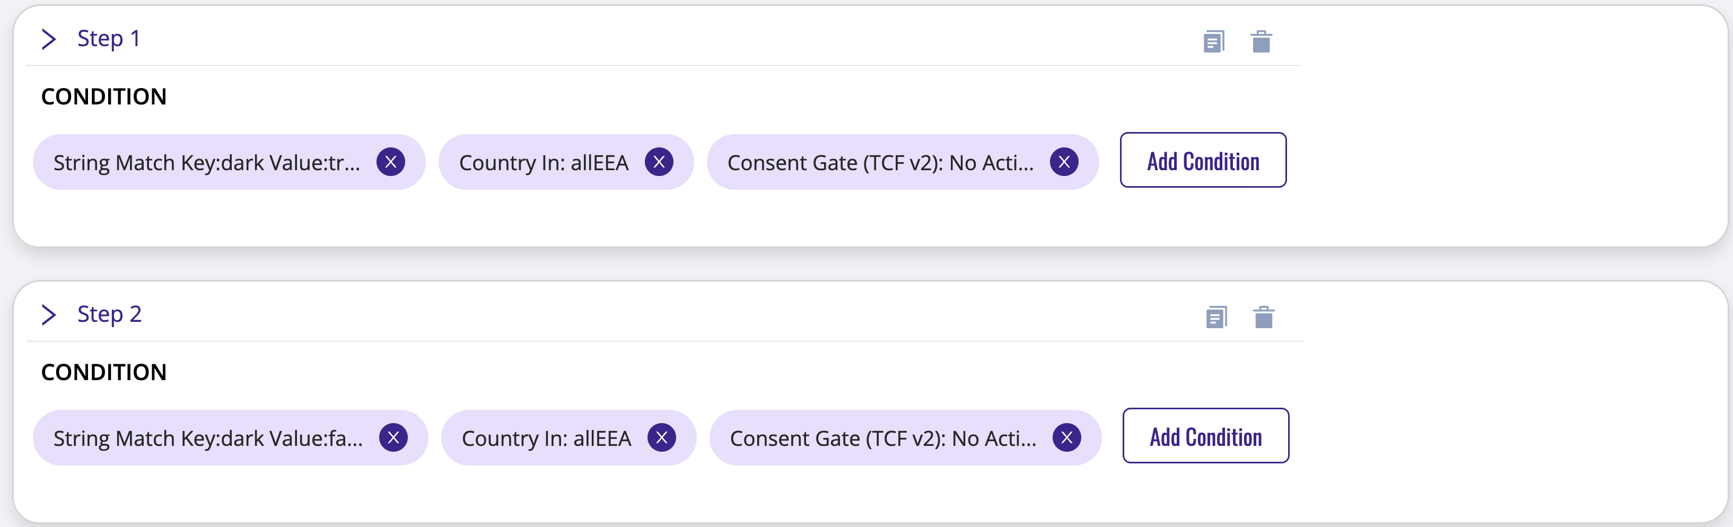Remove String Match dark Value:fa condition in Step 2
1733x527 pixels.
(393, 437)
